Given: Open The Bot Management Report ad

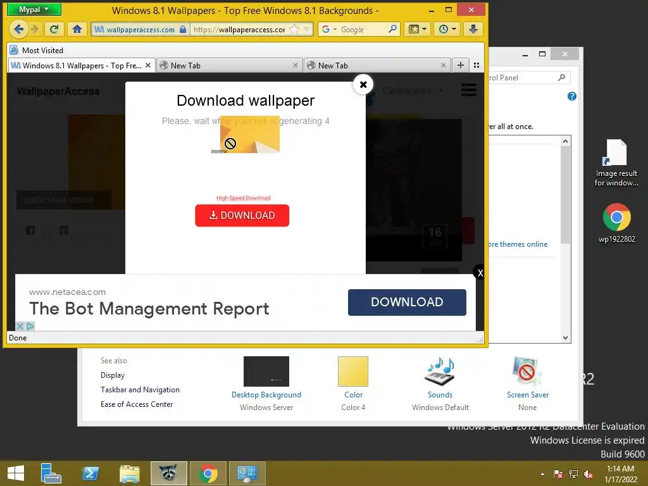Looking at the screenshot, I should coord(149,309).
